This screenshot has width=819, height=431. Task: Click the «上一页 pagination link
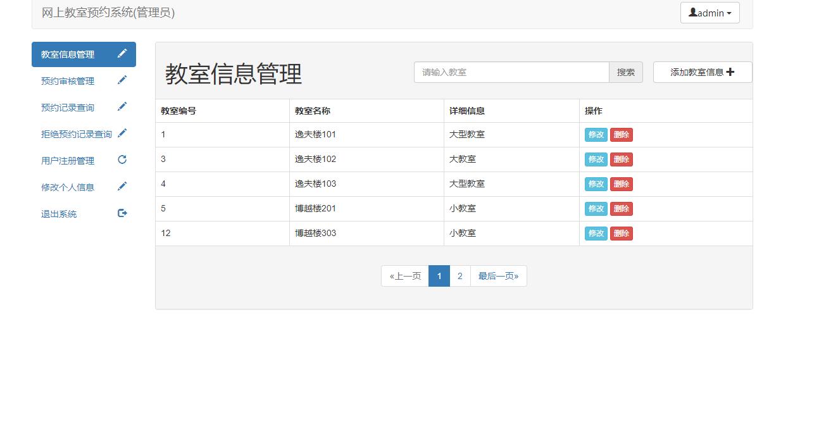click(404, 276)
